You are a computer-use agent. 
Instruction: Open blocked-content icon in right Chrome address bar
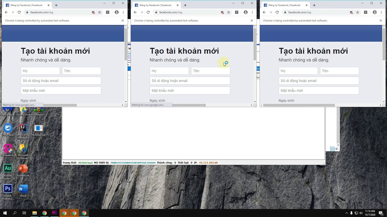coord(351,12)
